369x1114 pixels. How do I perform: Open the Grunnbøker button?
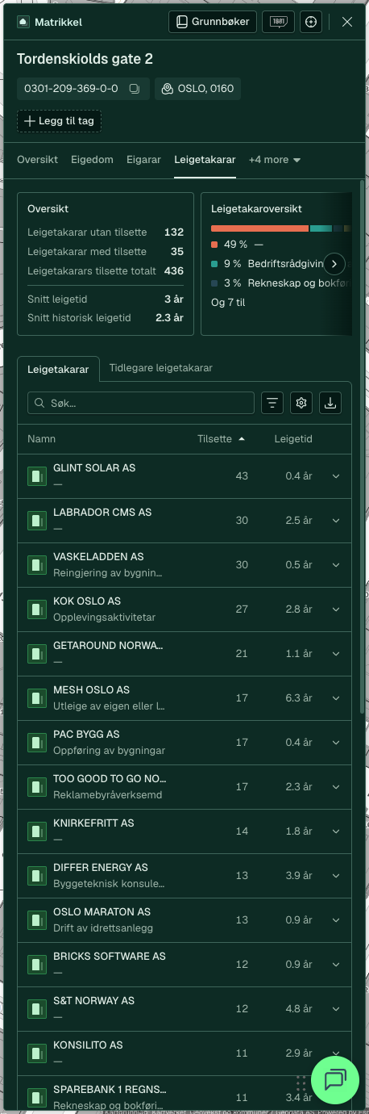click(213, 22)
